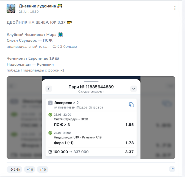Click the forward count button

[43, 170]
